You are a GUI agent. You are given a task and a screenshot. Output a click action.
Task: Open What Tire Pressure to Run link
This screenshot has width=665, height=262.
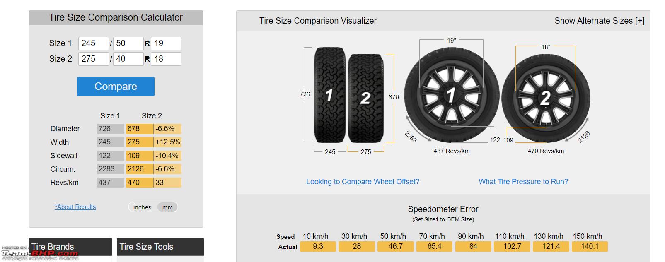[523, 182]
